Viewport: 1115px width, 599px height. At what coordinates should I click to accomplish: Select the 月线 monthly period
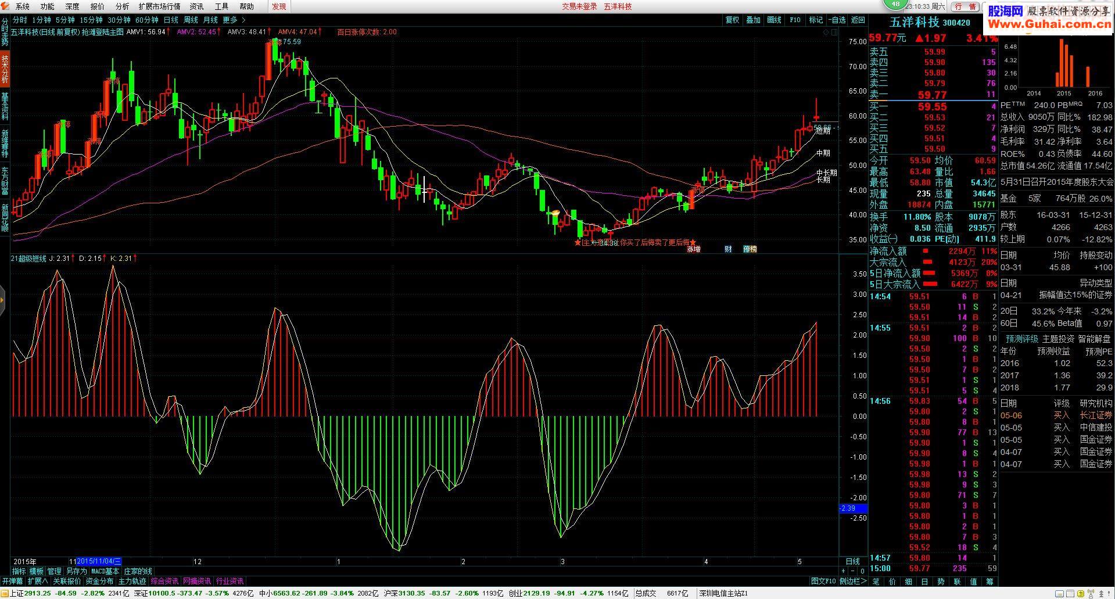click(x=210, y=20)
